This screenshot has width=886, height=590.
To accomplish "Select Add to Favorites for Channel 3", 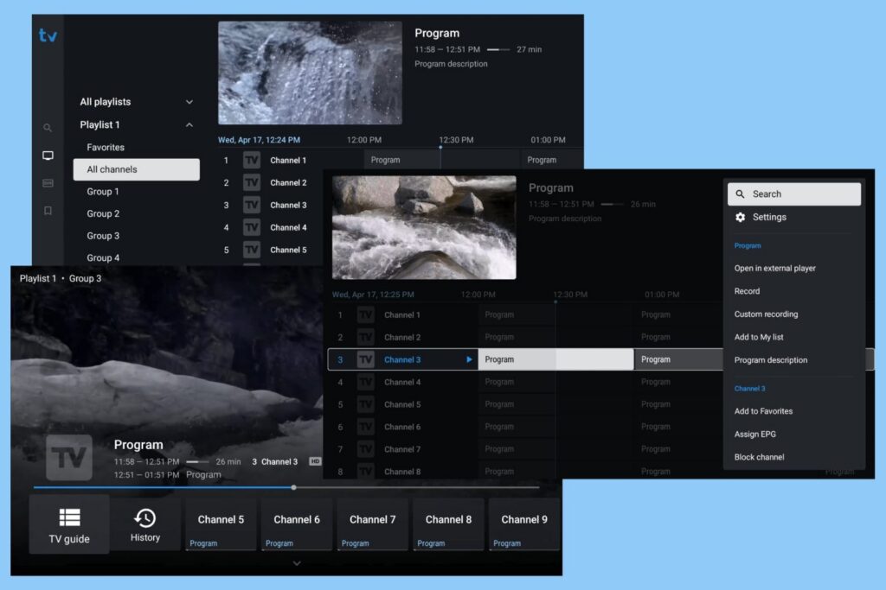I will tap(763, 410).
